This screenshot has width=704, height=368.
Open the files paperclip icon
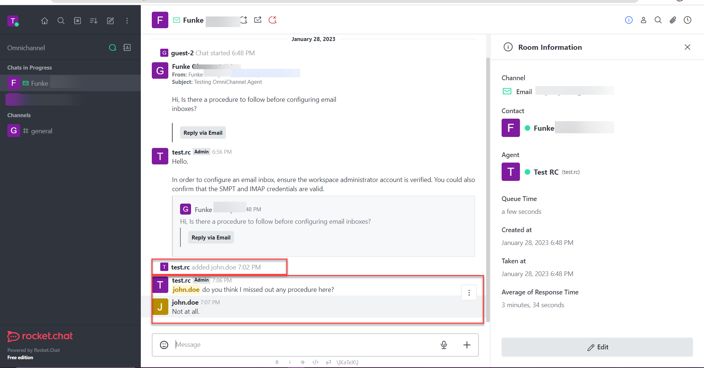[x=672, y=20]
